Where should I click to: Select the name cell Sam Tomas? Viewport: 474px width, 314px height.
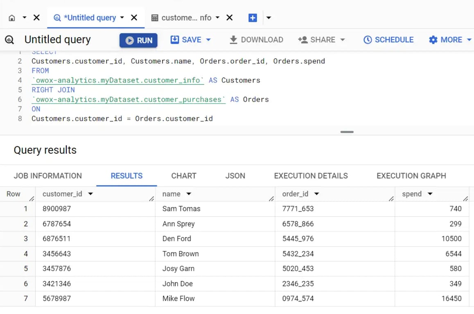pyautogui.click(x=215, y=209)
